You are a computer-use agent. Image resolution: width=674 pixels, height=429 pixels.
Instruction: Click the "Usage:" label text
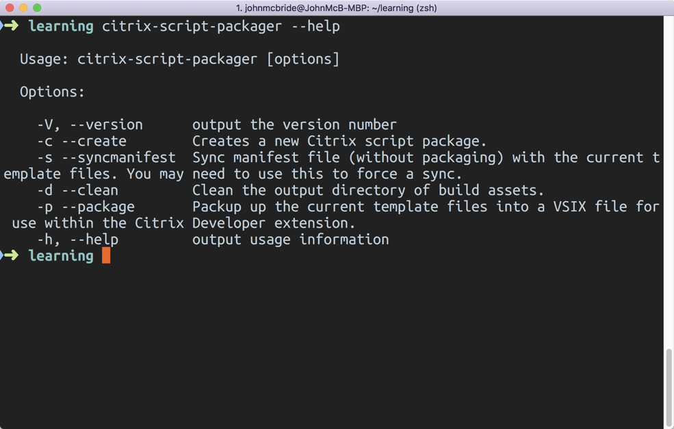click(x=44, y=59)
